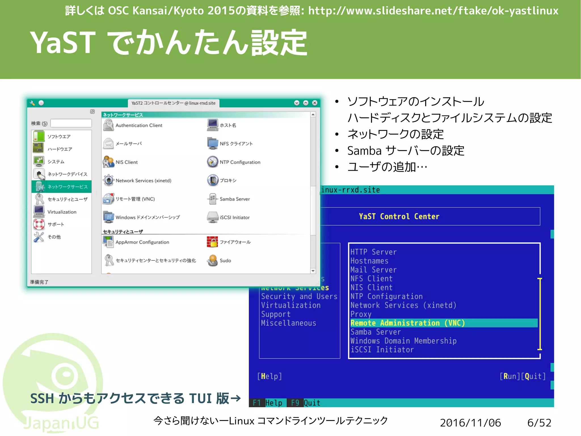Open Network Services (xinetd) icon

coord(108,180)
